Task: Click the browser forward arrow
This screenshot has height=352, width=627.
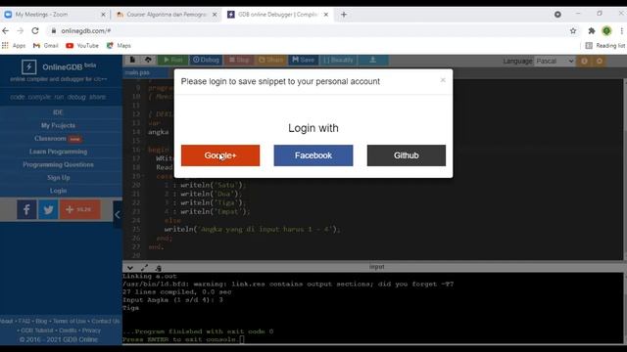Action: (x=21, y=30)
